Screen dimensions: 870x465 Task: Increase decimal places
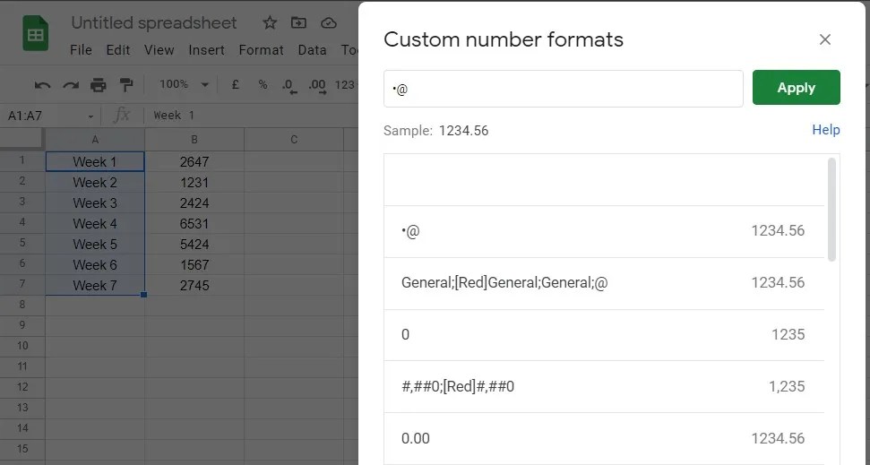click(x=317, y=85)
